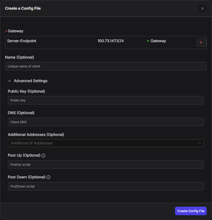Focus the Unique name of client field
This screenshot has height=220, width=212.
[106, 66]
